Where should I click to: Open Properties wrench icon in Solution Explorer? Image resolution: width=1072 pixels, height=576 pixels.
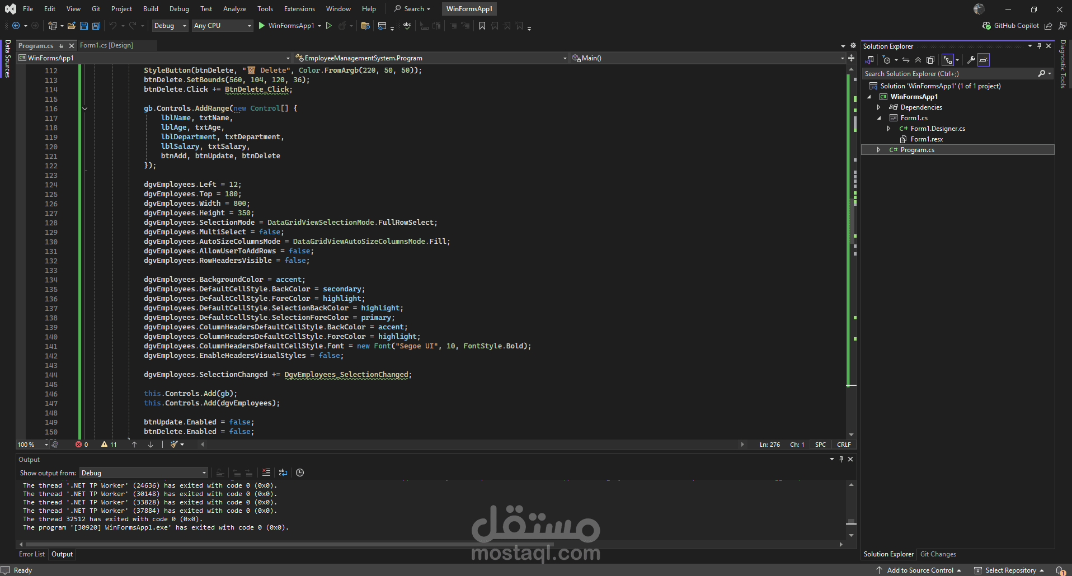971,60
